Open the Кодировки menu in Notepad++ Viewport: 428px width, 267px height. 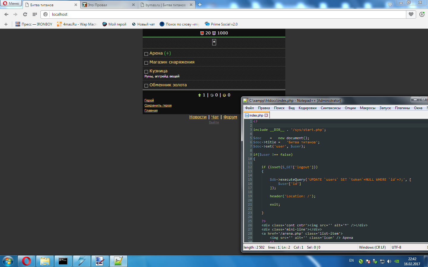click(307, 108)
